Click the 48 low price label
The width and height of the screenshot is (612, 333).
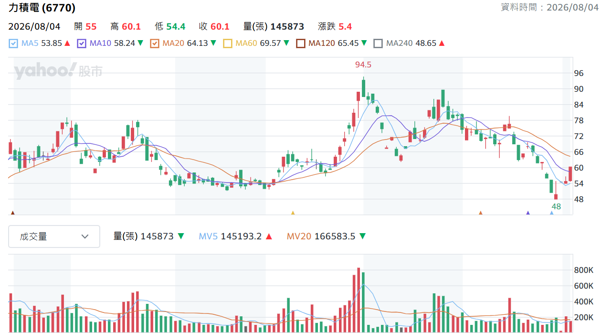556,207
